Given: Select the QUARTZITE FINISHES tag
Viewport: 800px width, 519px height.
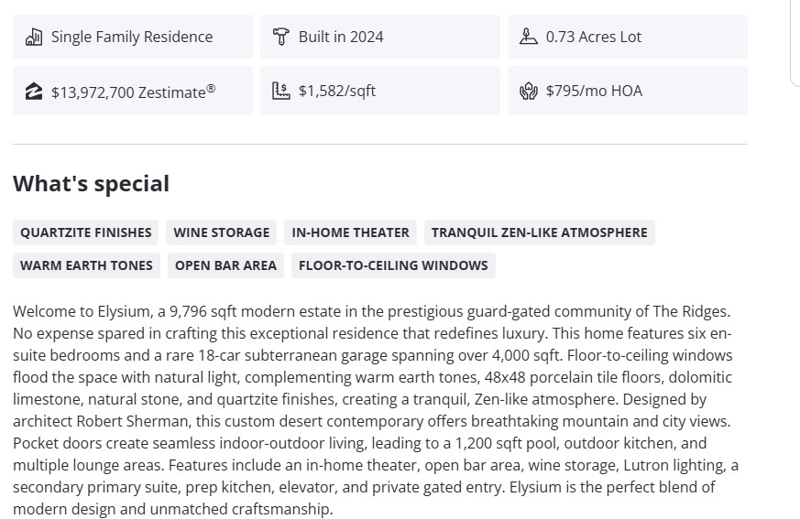Looking at the screenshot, I should coord(86,232).
